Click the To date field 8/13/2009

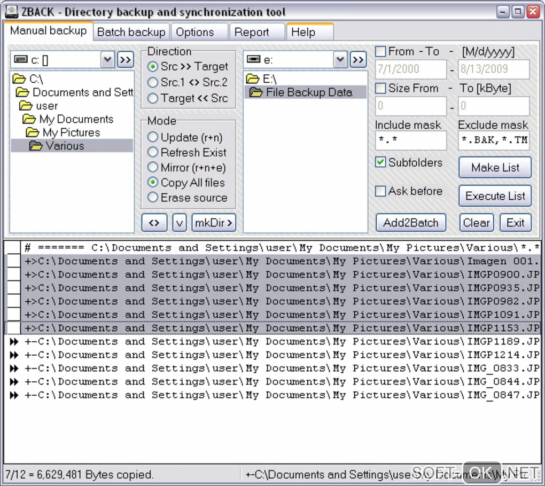point(494,69)
